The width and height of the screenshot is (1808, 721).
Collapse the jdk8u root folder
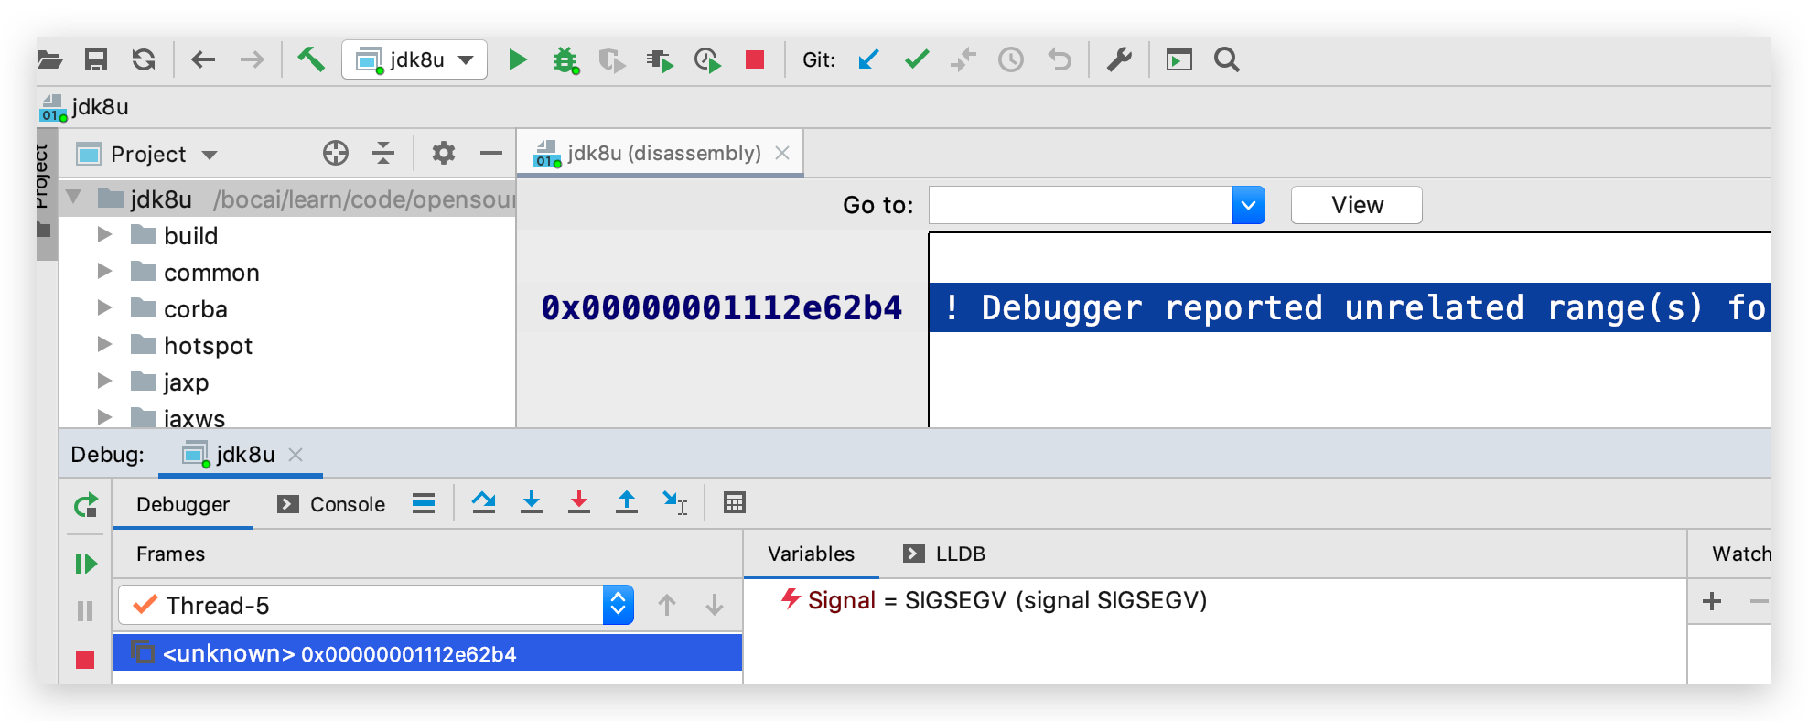74,198
